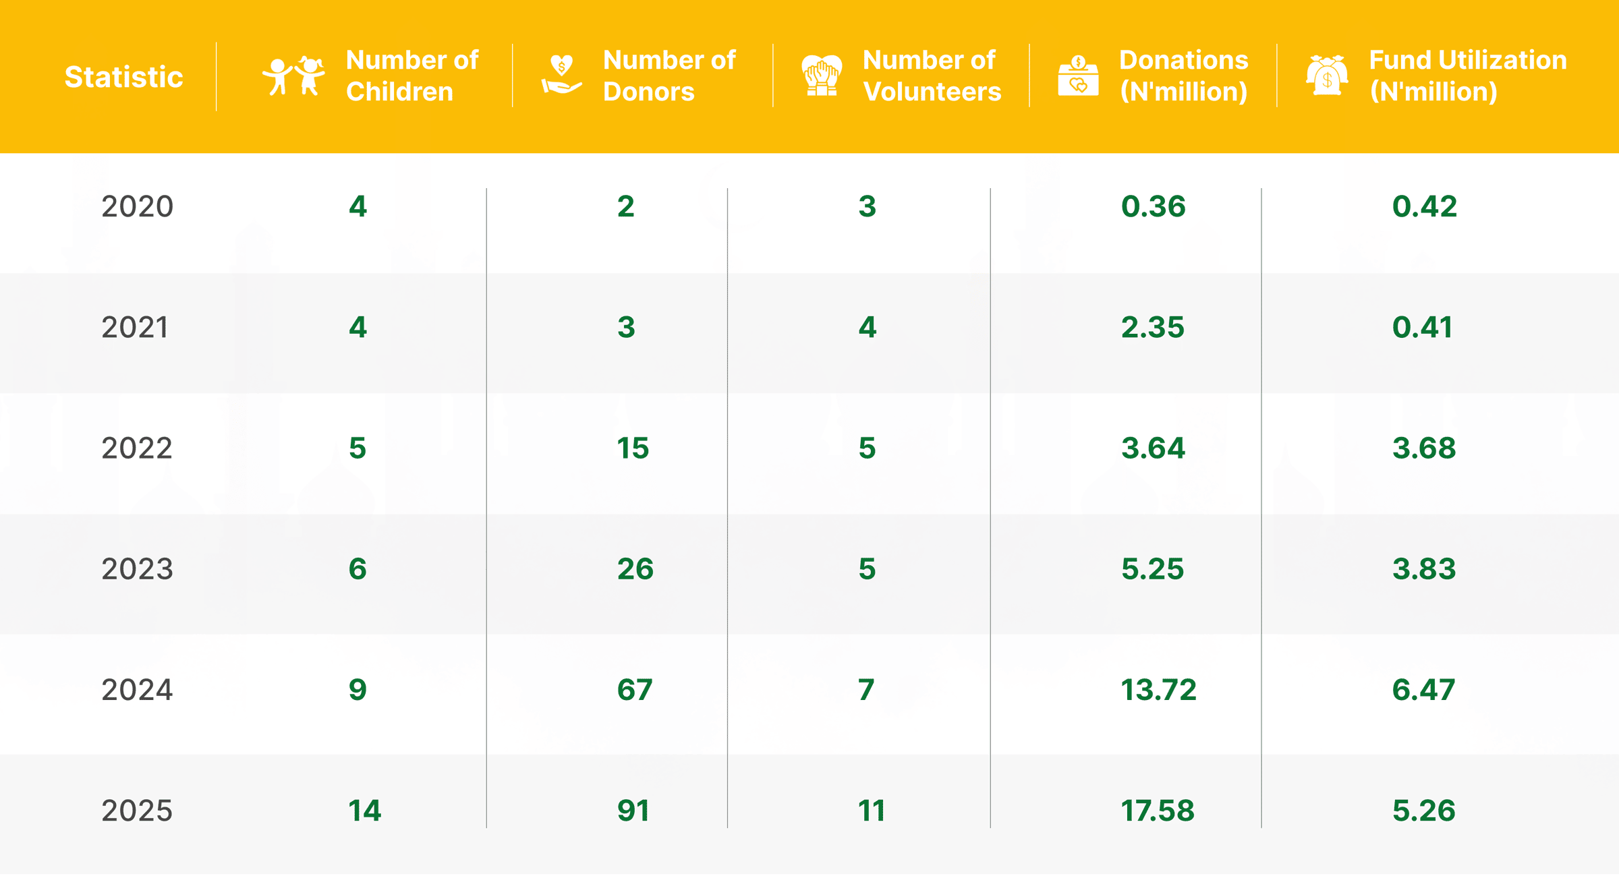Click the Number of Donors header text
Screen dimensions: 1619x876
669,76
